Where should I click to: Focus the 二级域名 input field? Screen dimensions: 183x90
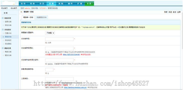coord(59,79)
